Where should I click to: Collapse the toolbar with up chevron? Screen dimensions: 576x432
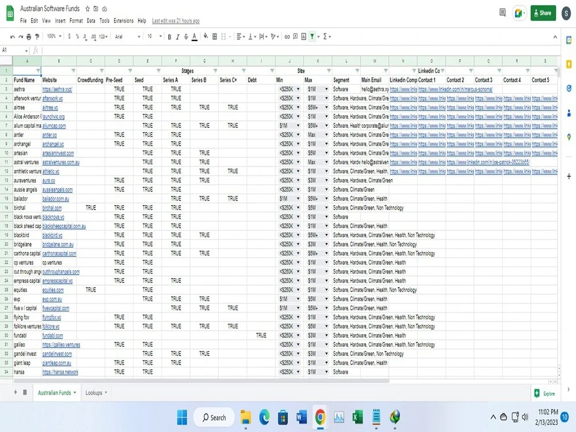pos(555,37)
